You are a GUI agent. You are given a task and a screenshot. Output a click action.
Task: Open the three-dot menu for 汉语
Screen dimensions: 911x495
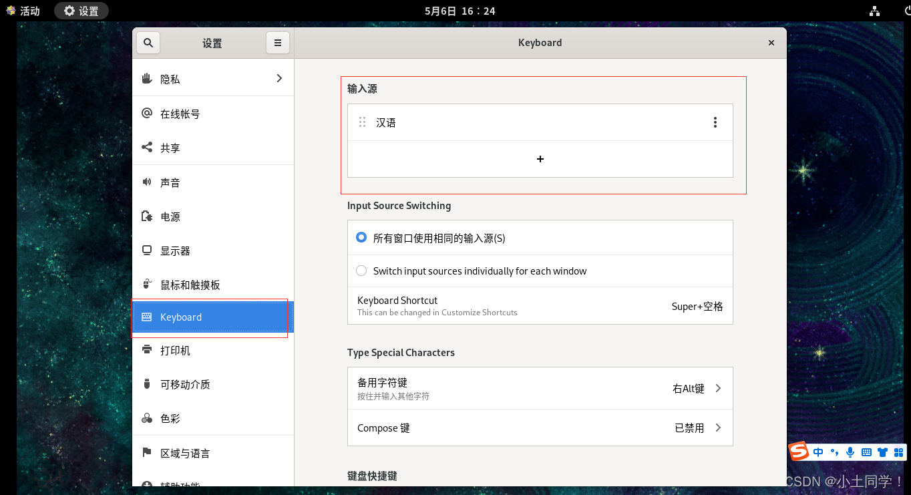[x=715, y=122]
